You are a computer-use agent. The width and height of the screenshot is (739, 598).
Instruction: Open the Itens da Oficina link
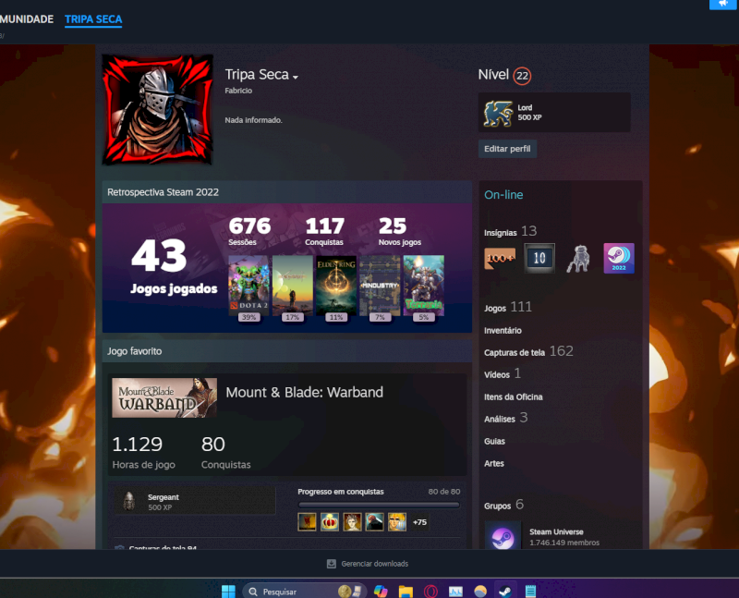pos(513,397)
